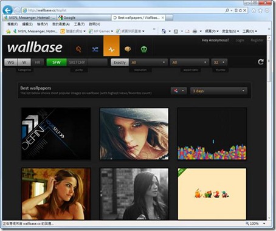Screen dimensions: 276x231
Task: Click the add-to-favorites-bar star icon
Action: click(x=9, y=31)
